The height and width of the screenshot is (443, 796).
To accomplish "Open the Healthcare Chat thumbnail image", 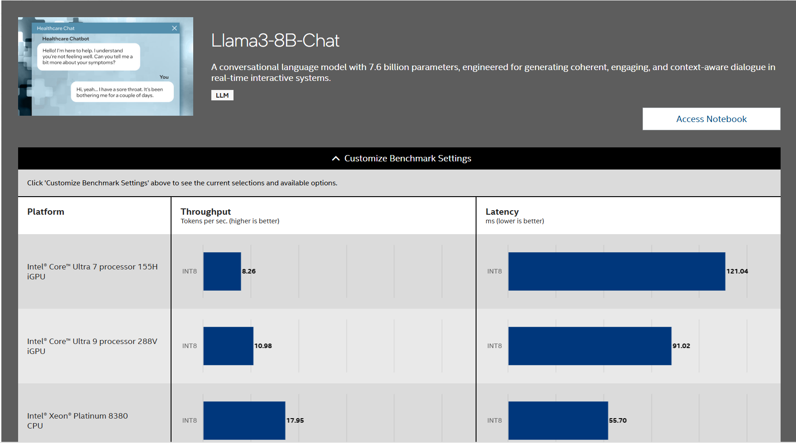I will pos(105,66).
